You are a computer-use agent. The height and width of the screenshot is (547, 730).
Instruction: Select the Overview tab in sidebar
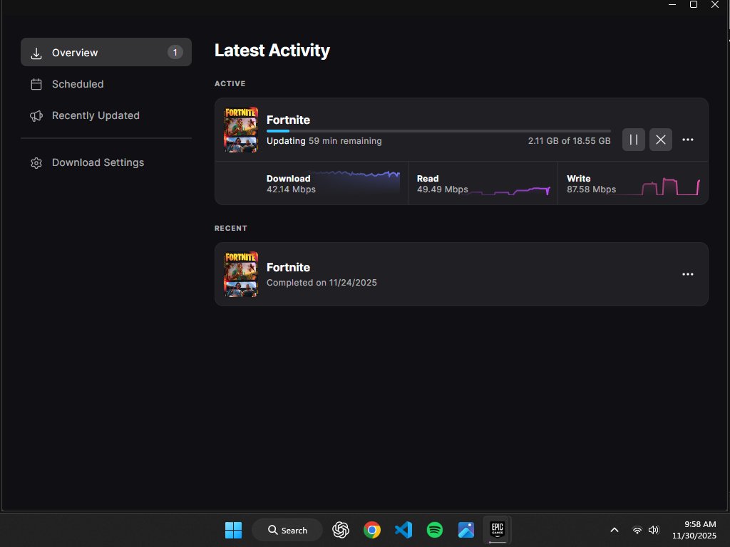(x=106, y=52)
